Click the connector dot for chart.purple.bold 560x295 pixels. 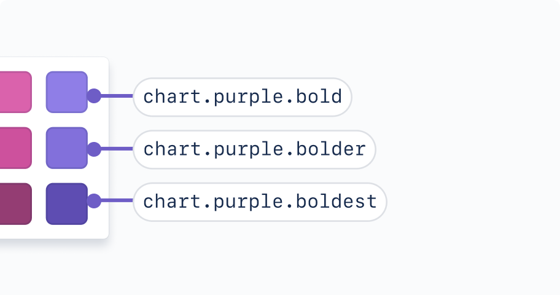point(94,96)
